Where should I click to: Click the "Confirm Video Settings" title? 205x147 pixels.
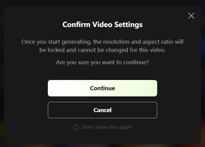[102, 25]
